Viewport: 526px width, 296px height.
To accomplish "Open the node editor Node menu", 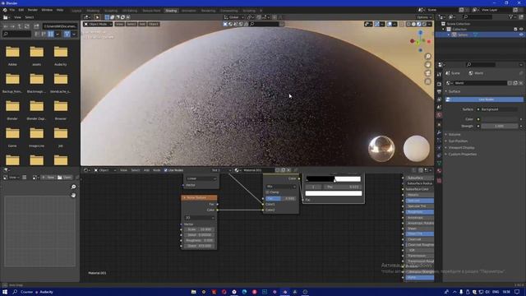I will pyautogui.click(x=157, y=170).
